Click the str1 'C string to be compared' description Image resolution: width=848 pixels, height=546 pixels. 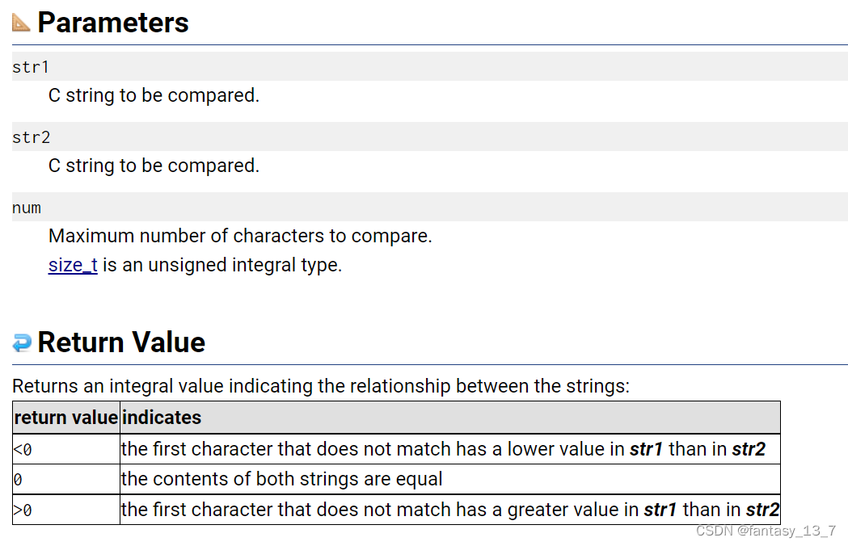point(154,95)
